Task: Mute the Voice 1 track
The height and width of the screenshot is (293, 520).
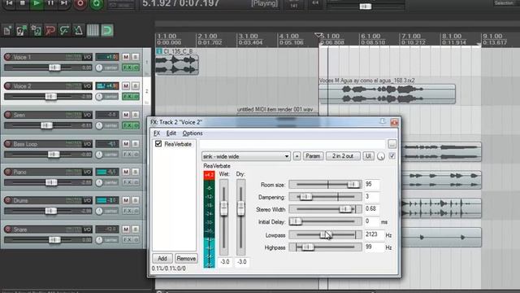Action: point(126,57)
